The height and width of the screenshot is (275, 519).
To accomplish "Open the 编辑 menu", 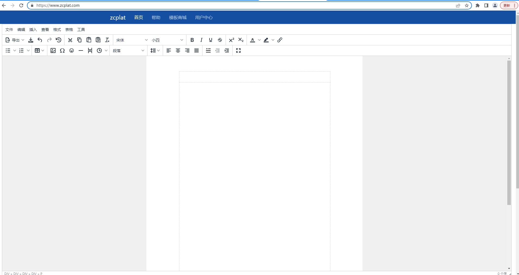I will 21,30.
